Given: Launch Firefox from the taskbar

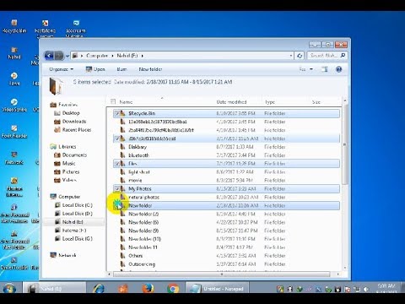Looking at the screenshot, I should click(x=148, y=289).
